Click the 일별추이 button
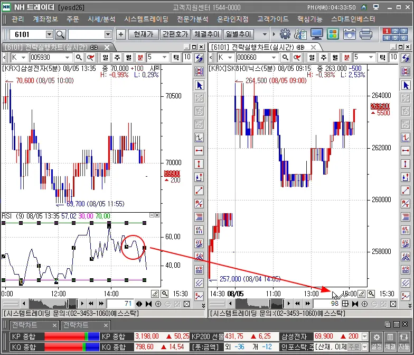Image resolution: width=414 pixels, height=355 pixels. (x=239, y=34)
